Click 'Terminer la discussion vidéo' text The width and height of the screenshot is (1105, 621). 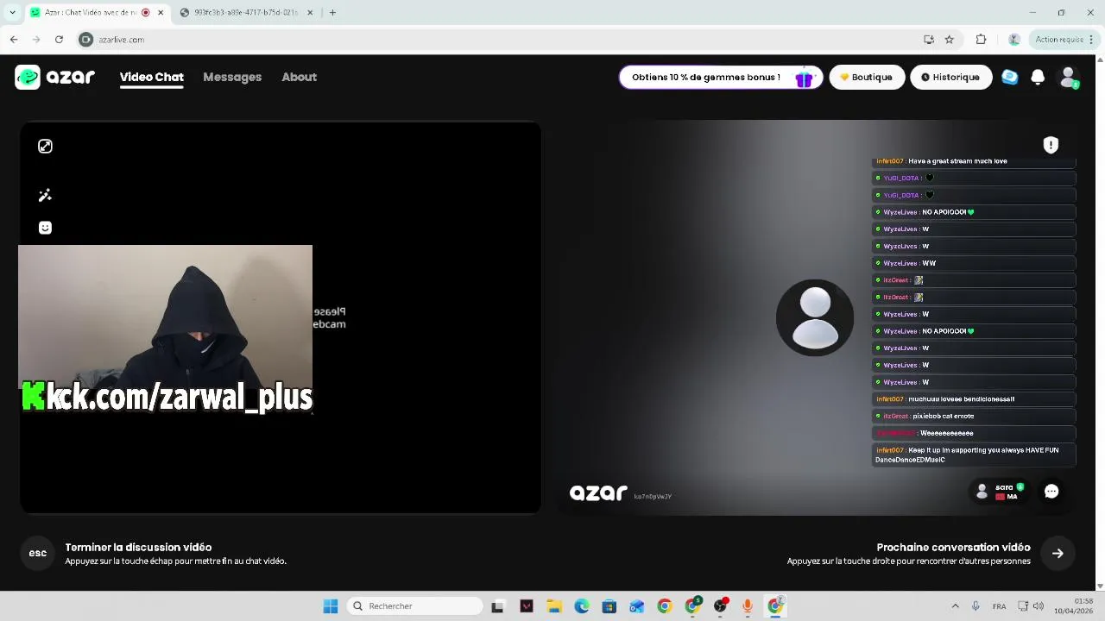point(138,547)
